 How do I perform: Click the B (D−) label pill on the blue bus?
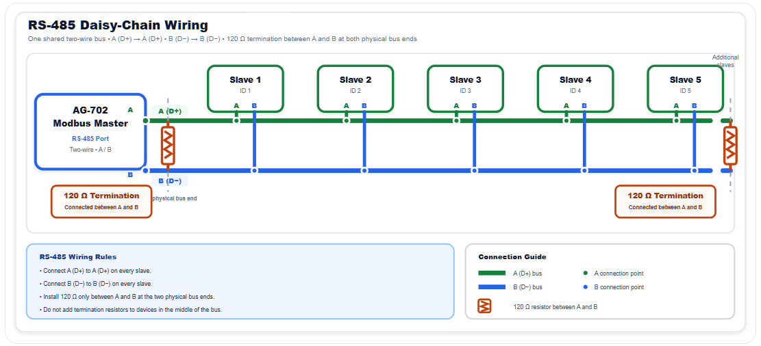coord(170,181)
